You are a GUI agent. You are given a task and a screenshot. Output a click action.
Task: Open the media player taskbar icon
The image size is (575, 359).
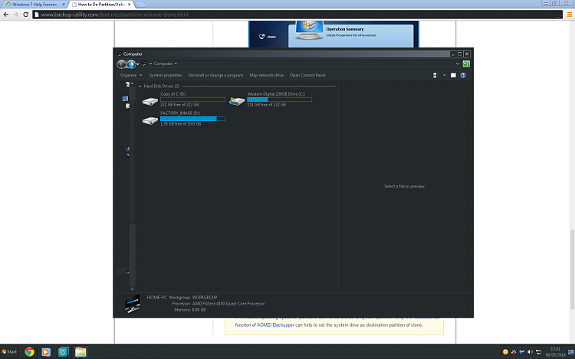(x=46, y=352)
